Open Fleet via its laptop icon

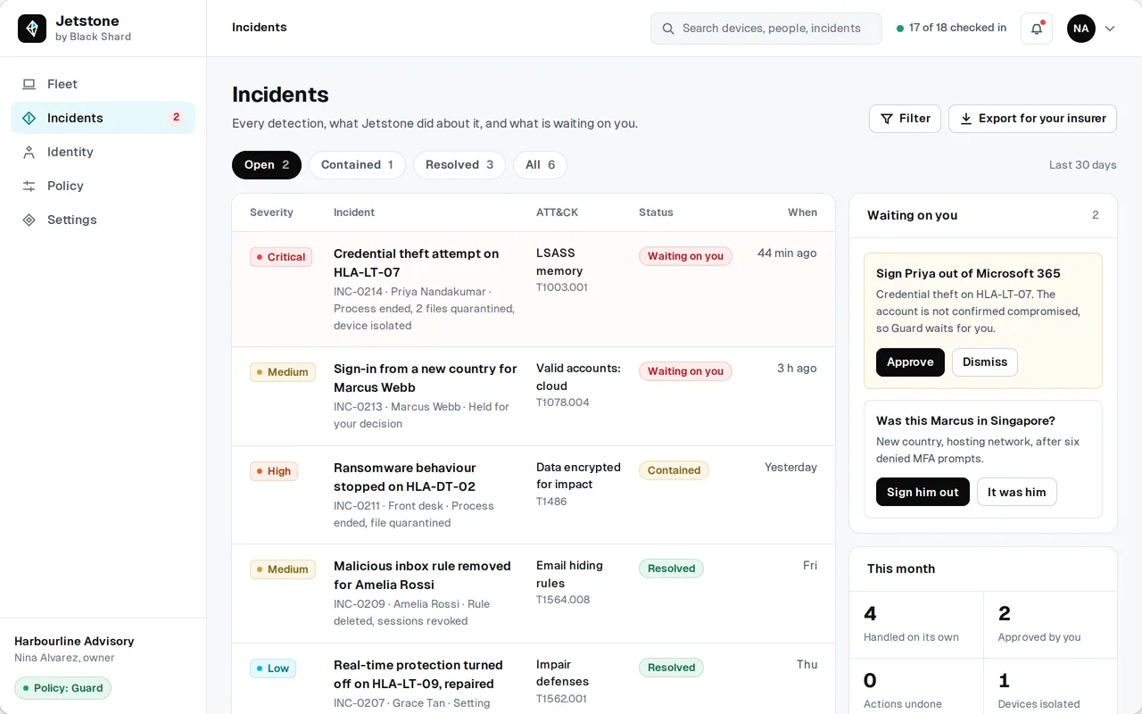(x=29, y=84)
